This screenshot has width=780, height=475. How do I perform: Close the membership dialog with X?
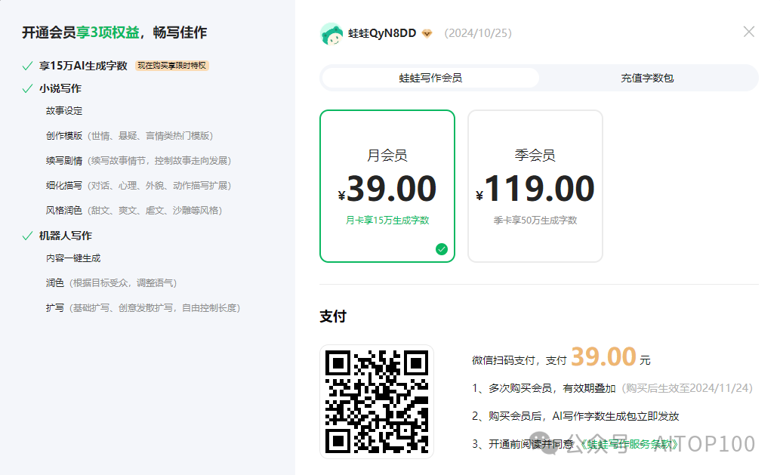coord(748,32)
